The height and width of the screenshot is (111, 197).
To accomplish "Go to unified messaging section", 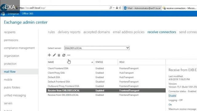I will (x=15, y=95).
